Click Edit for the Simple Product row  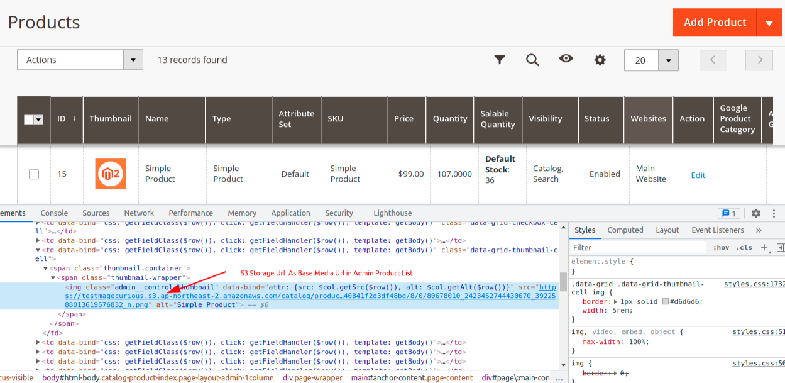(698, 175)
